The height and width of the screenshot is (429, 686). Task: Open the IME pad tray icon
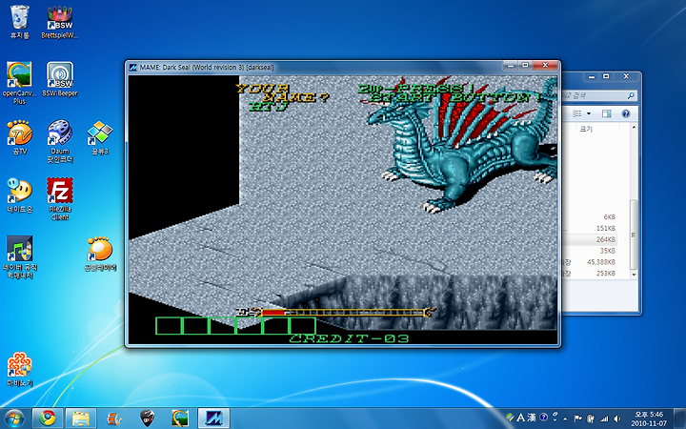tap(510, 418)
